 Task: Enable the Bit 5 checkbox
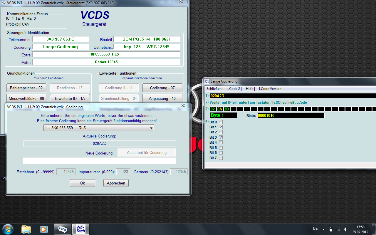[221, 148]
